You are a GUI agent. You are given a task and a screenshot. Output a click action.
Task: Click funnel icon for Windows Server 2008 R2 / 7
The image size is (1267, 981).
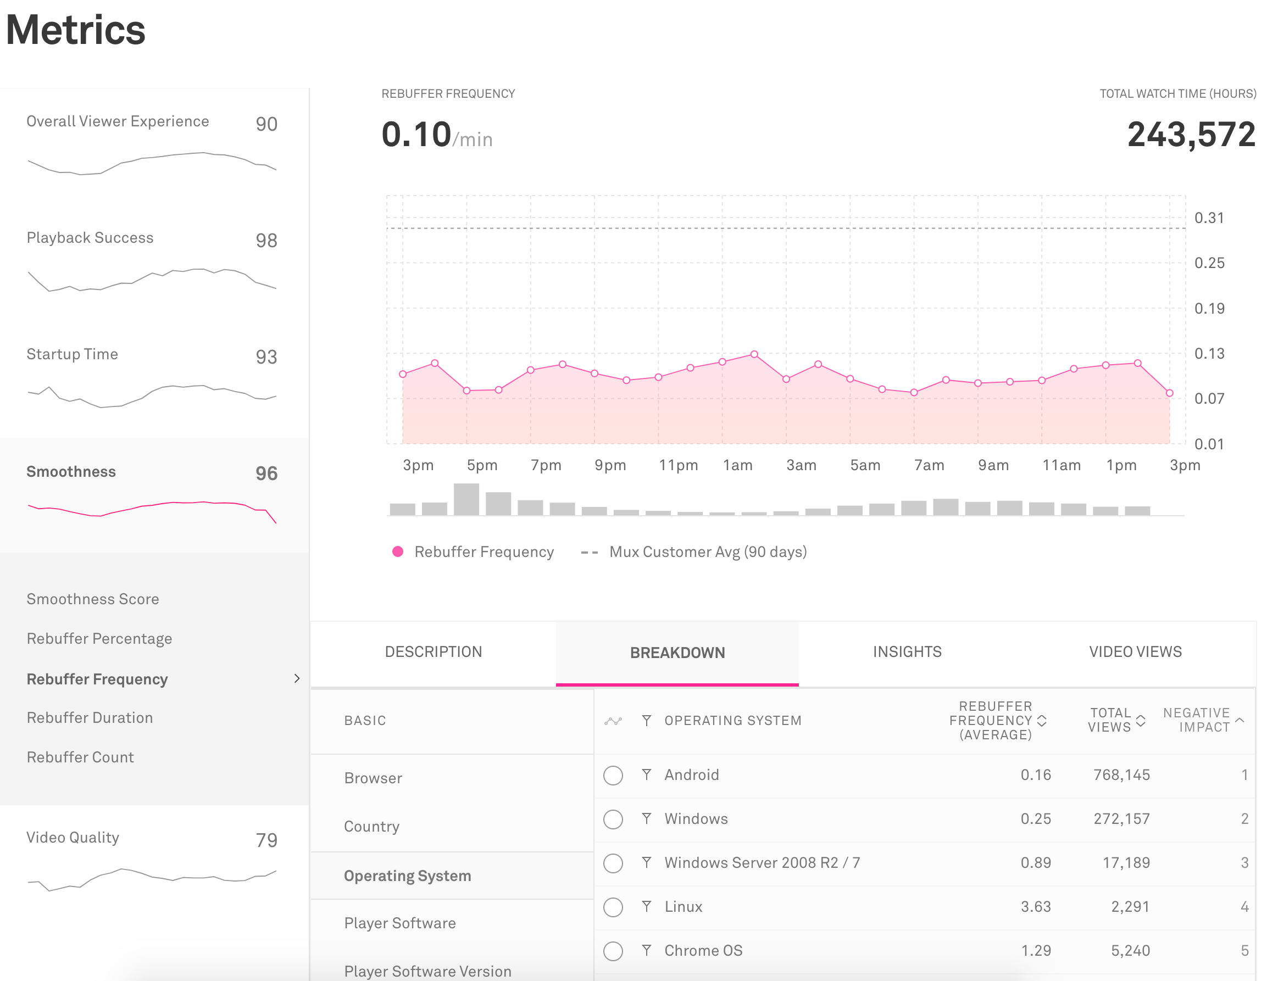click(646, 862)
